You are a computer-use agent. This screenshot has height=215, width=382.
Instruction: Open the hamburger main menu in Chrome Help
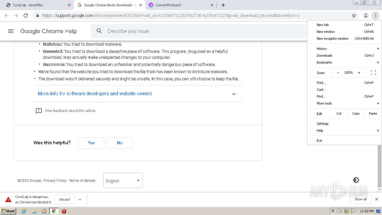(11, 31)
